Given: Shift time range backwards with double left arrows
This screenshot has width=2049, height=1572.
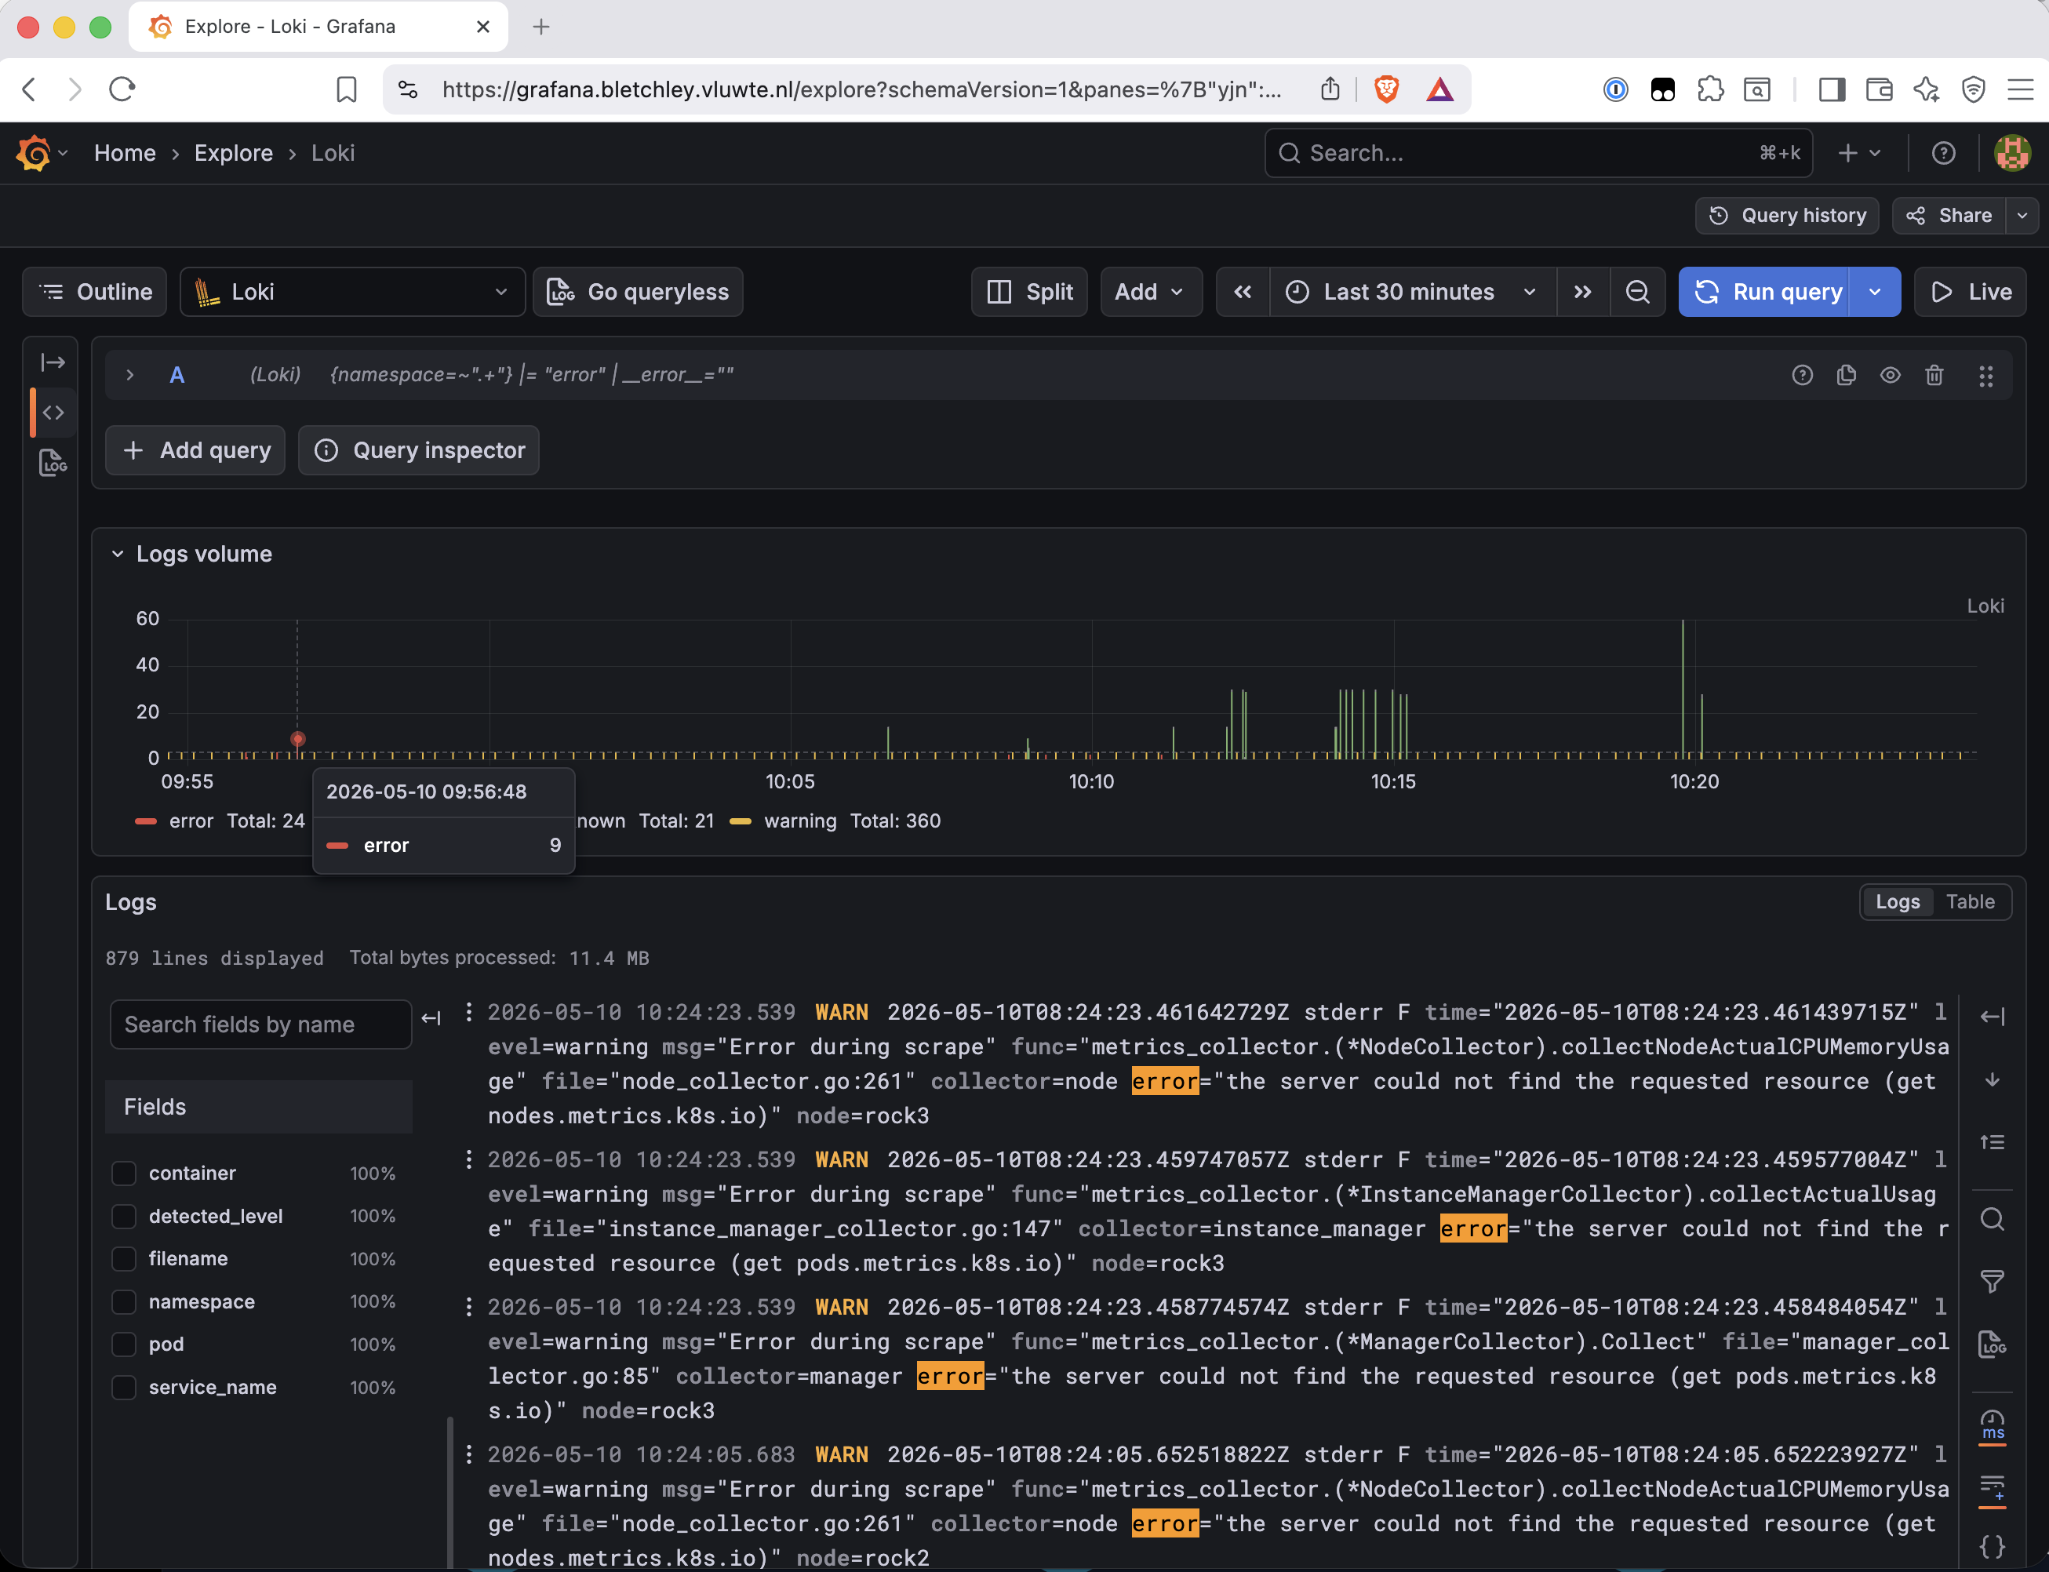Looking at the screenshot, I should pos(1243,292).
